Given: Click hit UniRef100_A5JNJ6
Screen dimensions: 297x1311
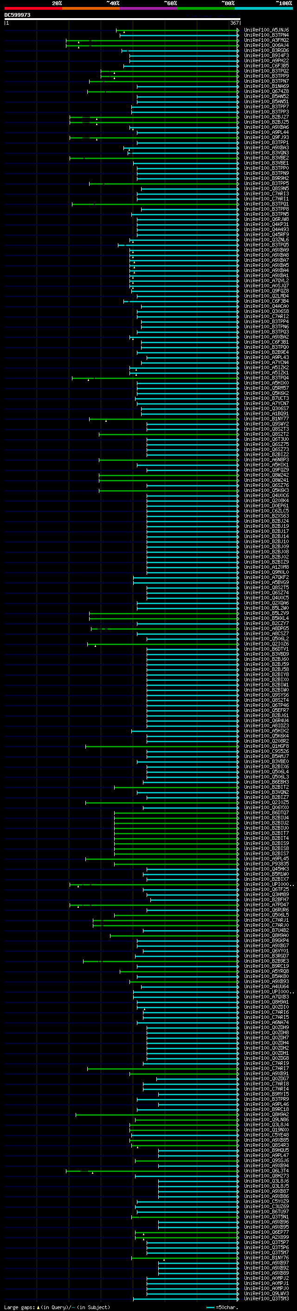Looking at the screenshot, I should click(266, 30).
